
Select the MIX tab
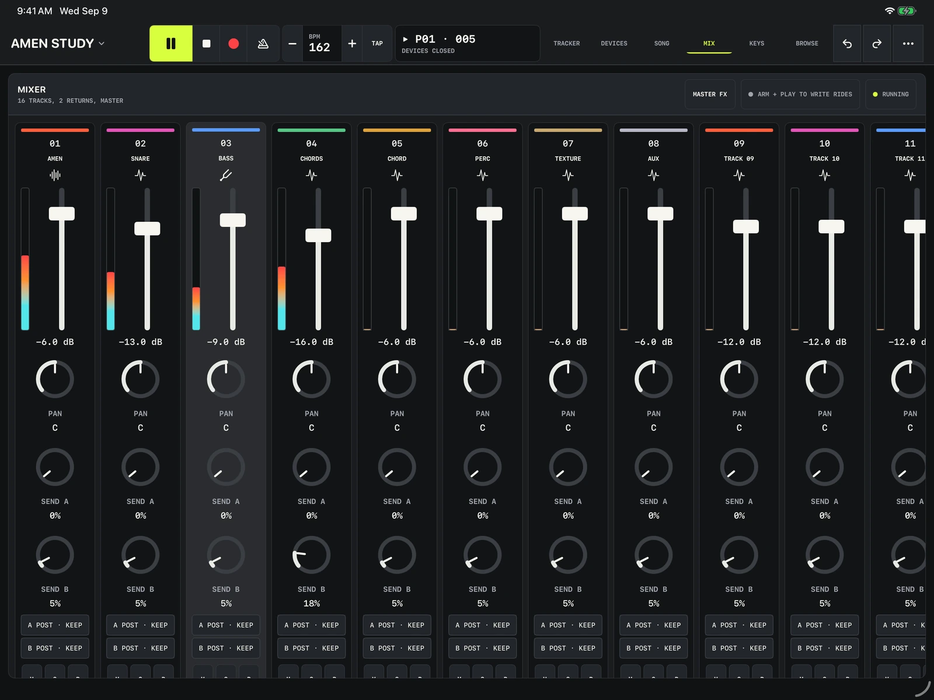(x=709, y=43)
